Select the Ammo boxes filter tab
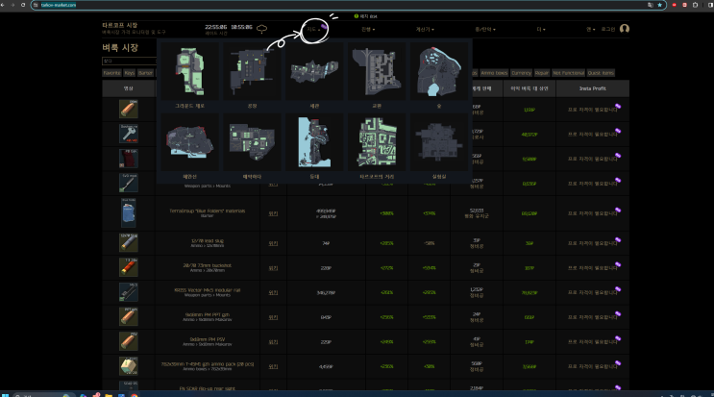Screen dimensions: 714x397 click(x=494, y=73)
